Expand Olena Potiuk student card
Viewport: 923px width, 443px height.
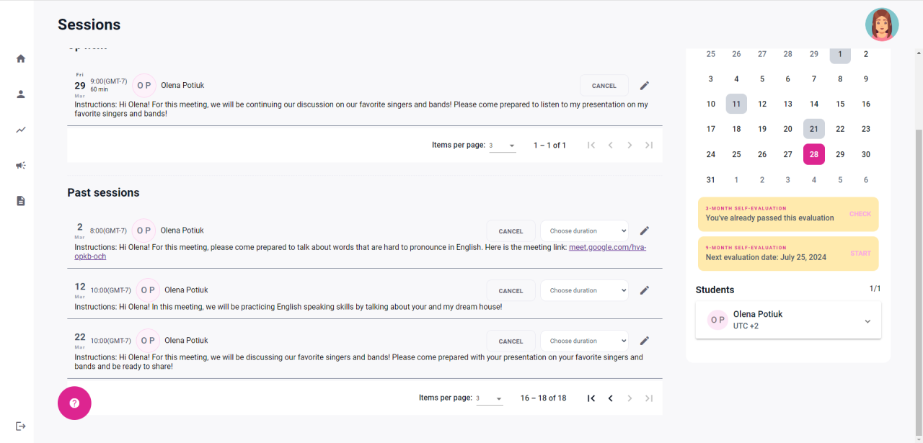(867, 321)
